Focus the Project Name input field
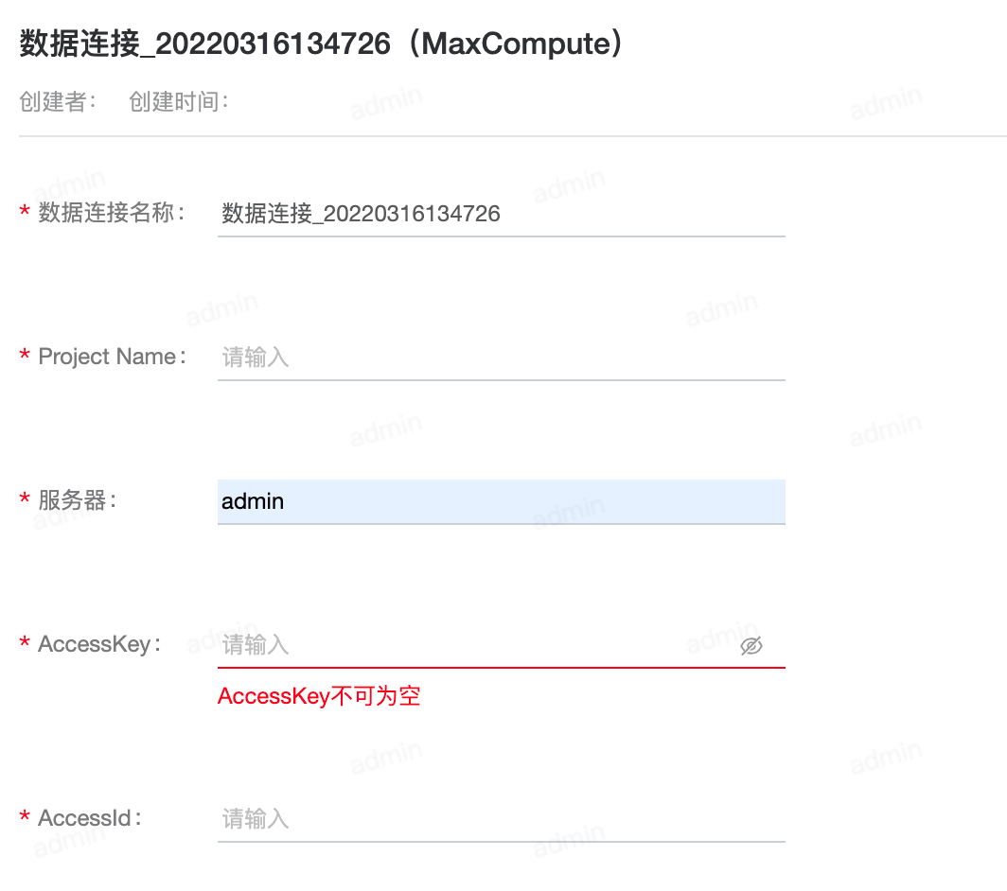This screenshot has width=1007, height=891. click(501, 358)
